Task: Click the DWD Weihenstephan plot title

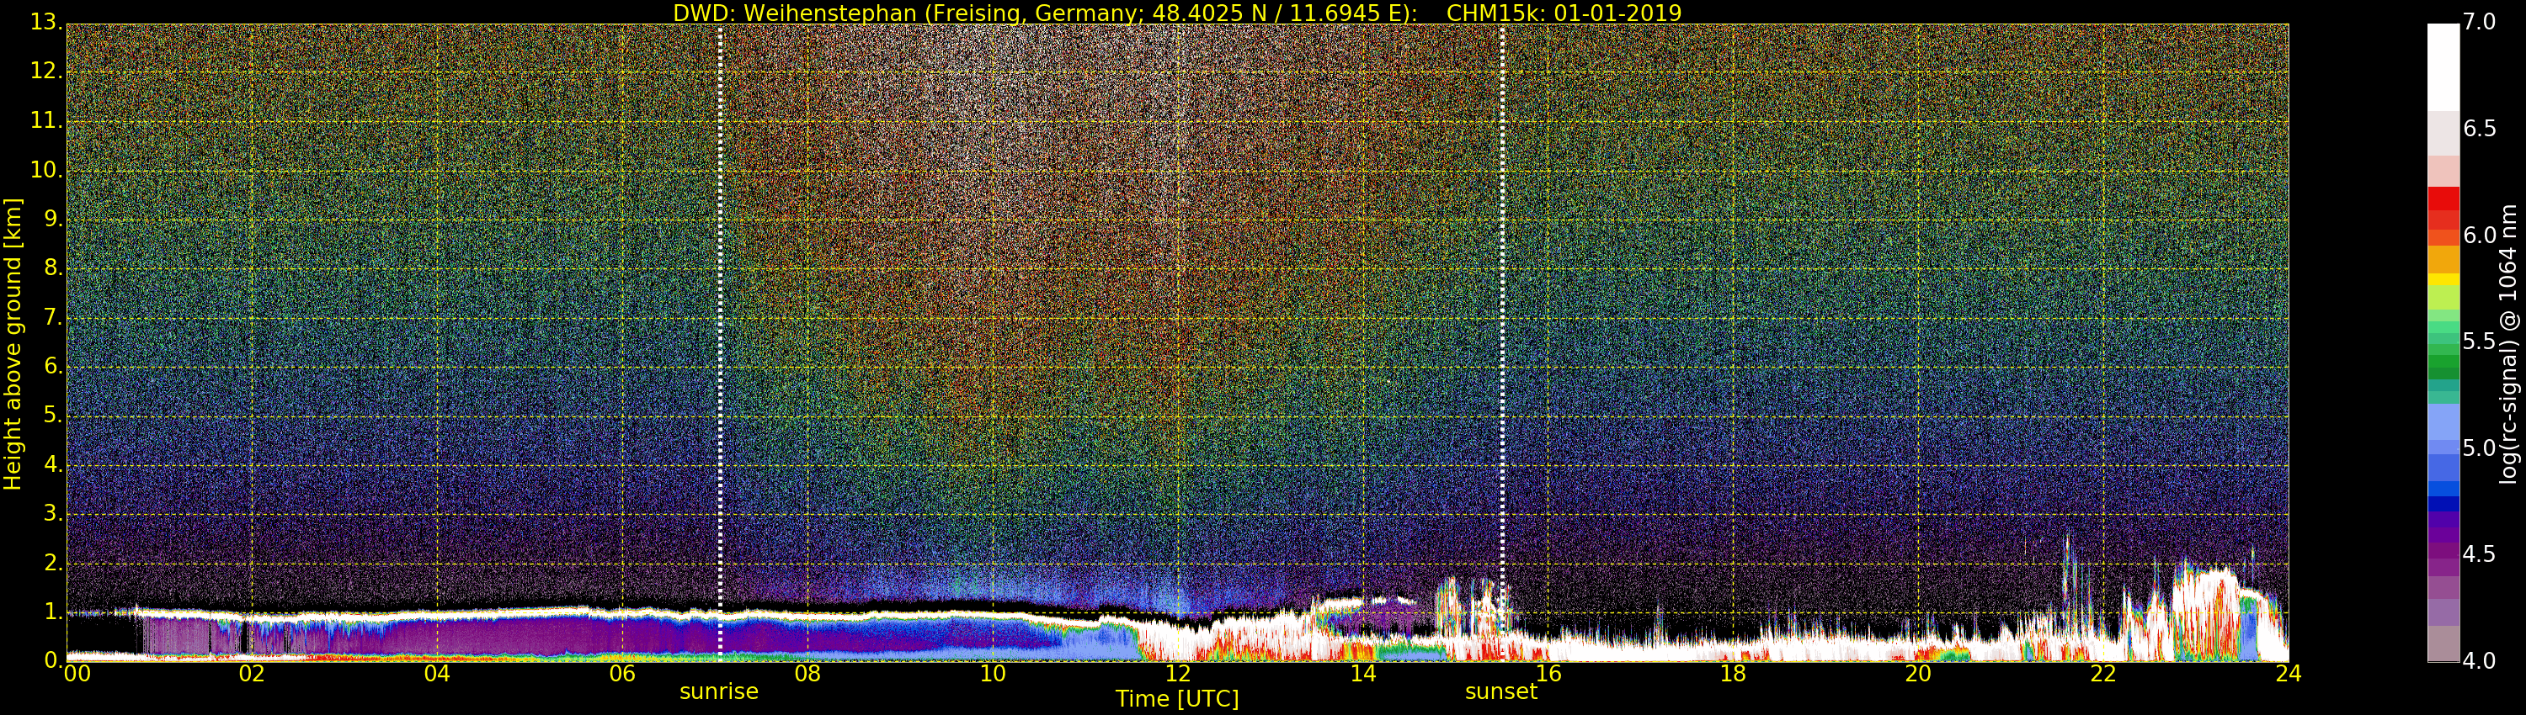Action: [1177, 13]
